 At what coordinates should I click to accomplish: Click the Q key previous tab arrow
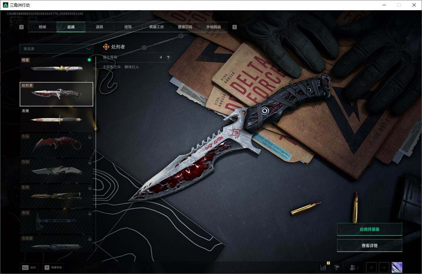pyautogui.click(x=21, y=27)
